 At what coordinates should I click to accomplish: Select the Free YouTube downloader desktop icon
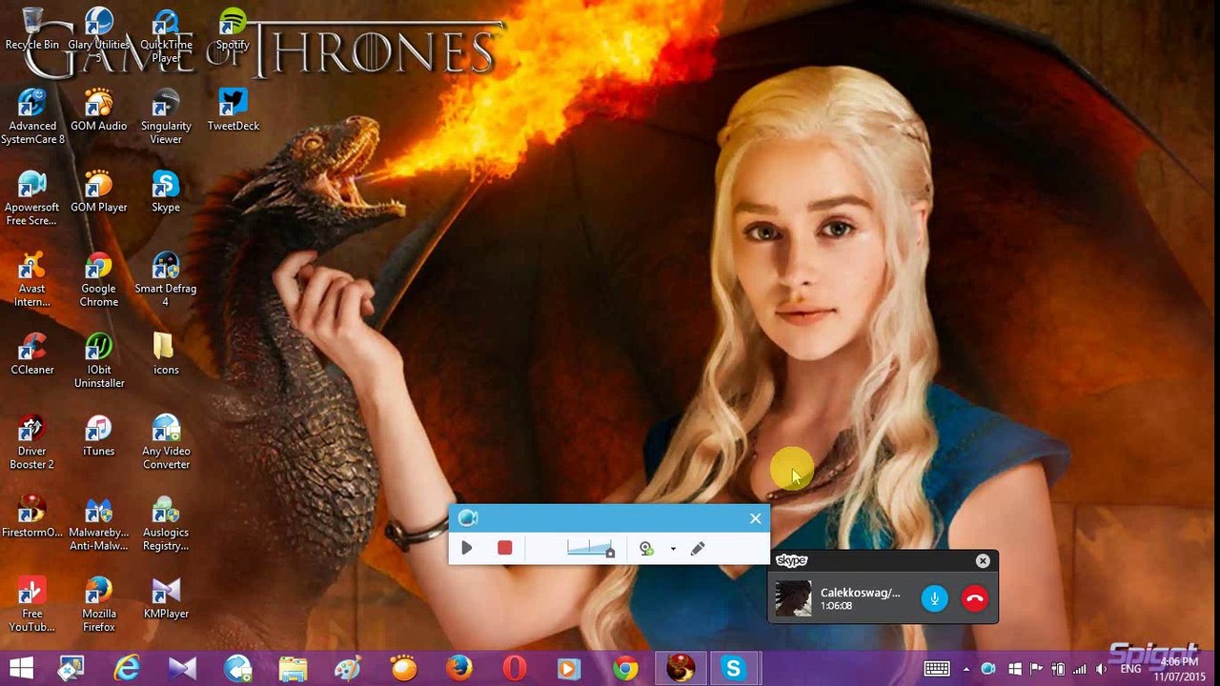(x=32, y=605)
